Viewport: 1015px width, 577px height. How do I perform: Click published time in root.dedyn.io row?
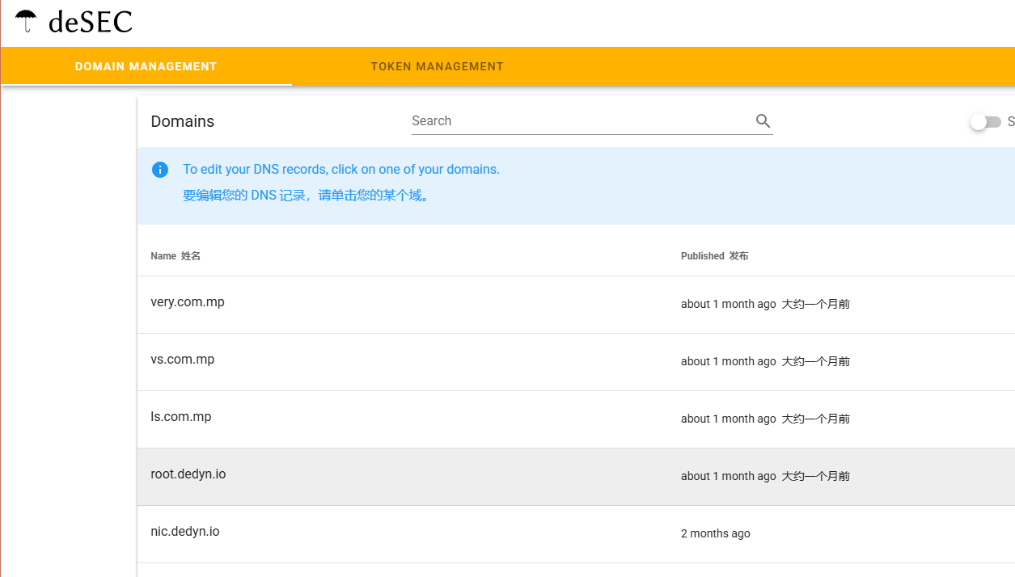[x=728, y=476]
